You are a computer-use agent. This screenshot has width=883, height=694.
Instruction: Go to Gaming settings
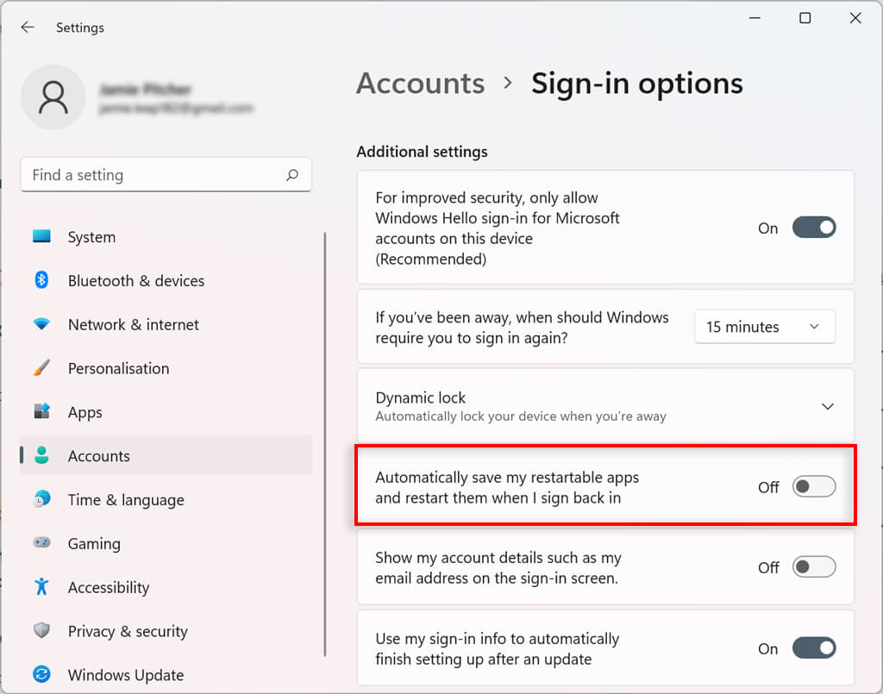(x=94, y=543)
